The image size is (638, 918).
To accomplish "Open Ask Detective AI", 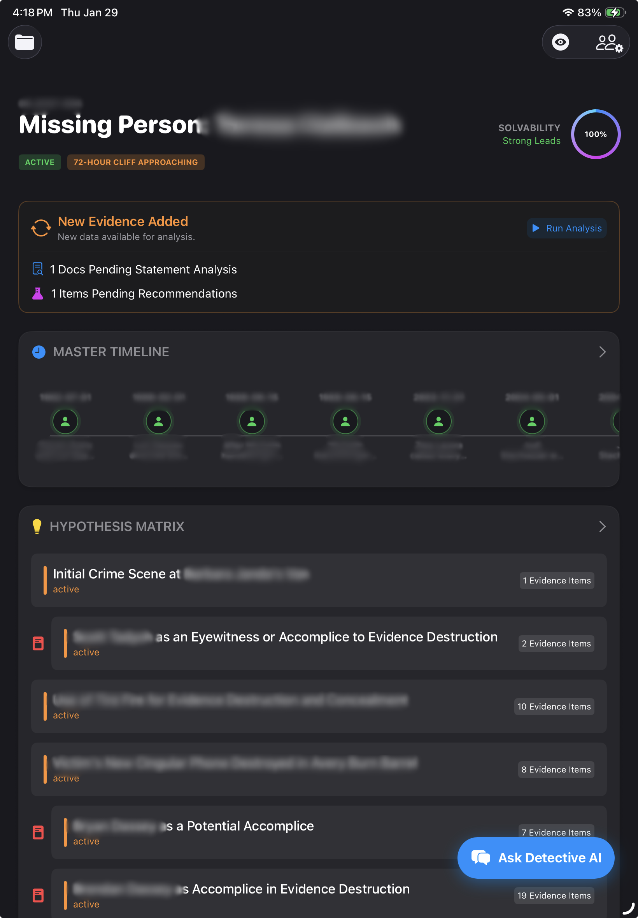I will [x=536, y=858].
